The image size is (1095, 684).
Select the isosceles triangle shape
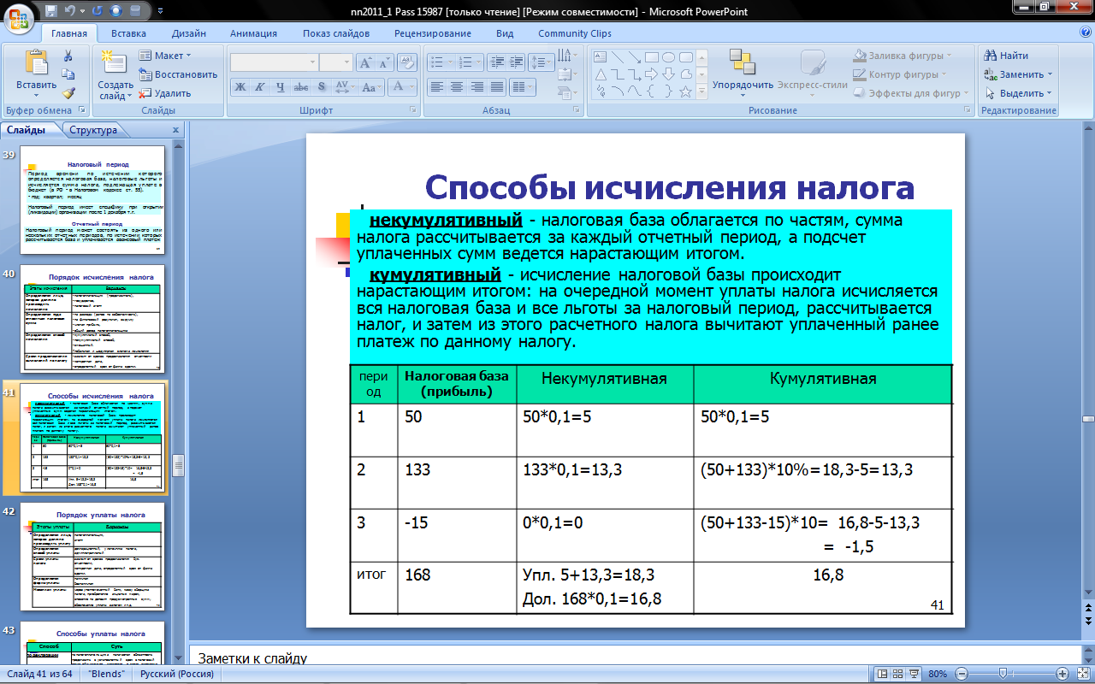600,74
